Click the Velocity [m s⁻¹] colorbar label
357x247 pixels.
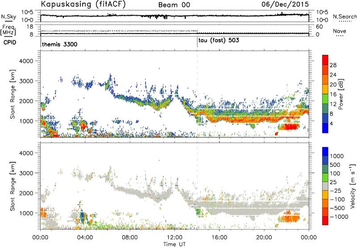(x=353, y=186)
